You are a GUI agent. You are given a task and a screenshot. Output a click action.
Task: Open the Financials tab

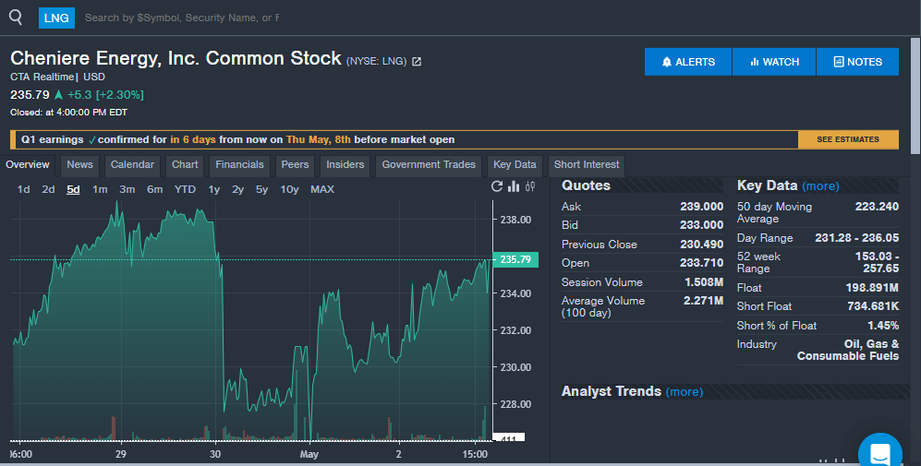[x=239, y=165]
